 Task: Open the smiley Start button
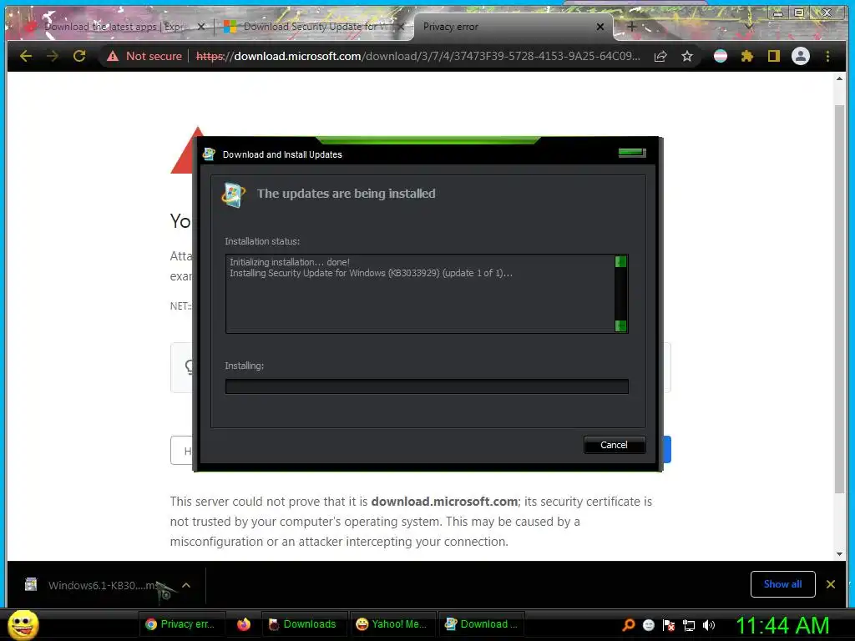(x=23, y=624)
